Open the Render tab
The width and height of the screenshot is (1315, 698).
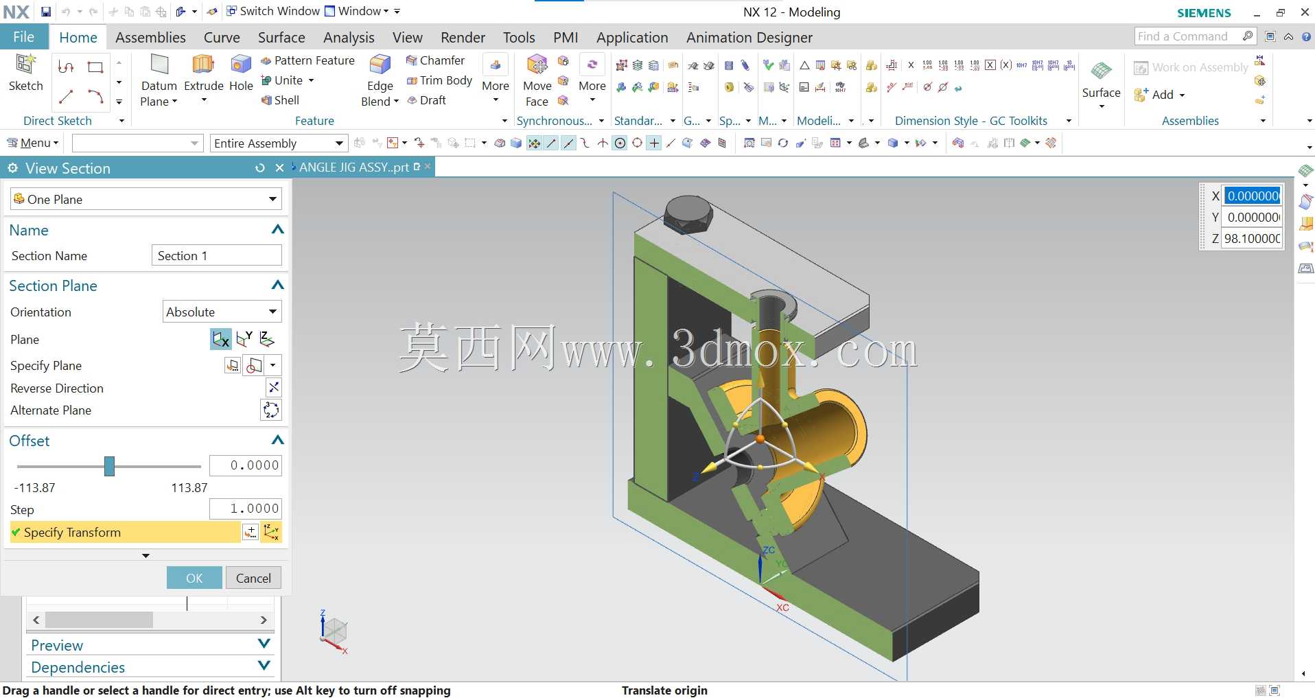463,37
